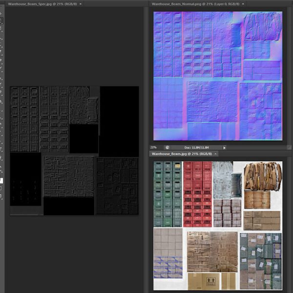This screenshot has height=293, width=293.
Task: Open the status bar arrow menu
Action: point(225,148)
